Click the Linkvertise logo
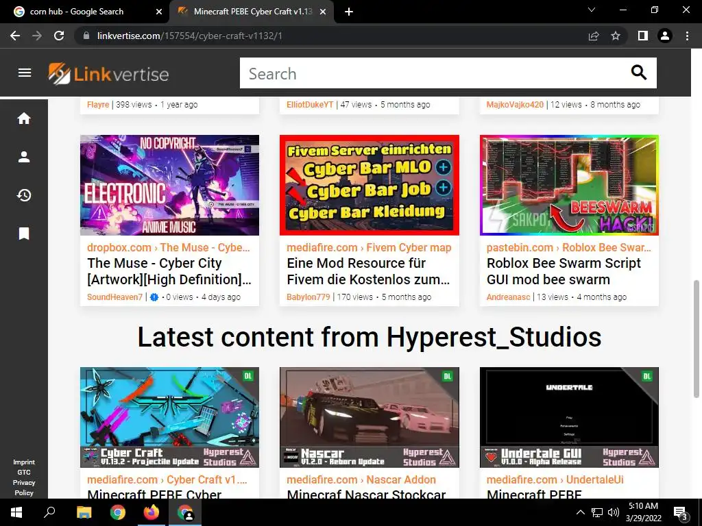 click(x=108, y=74)
